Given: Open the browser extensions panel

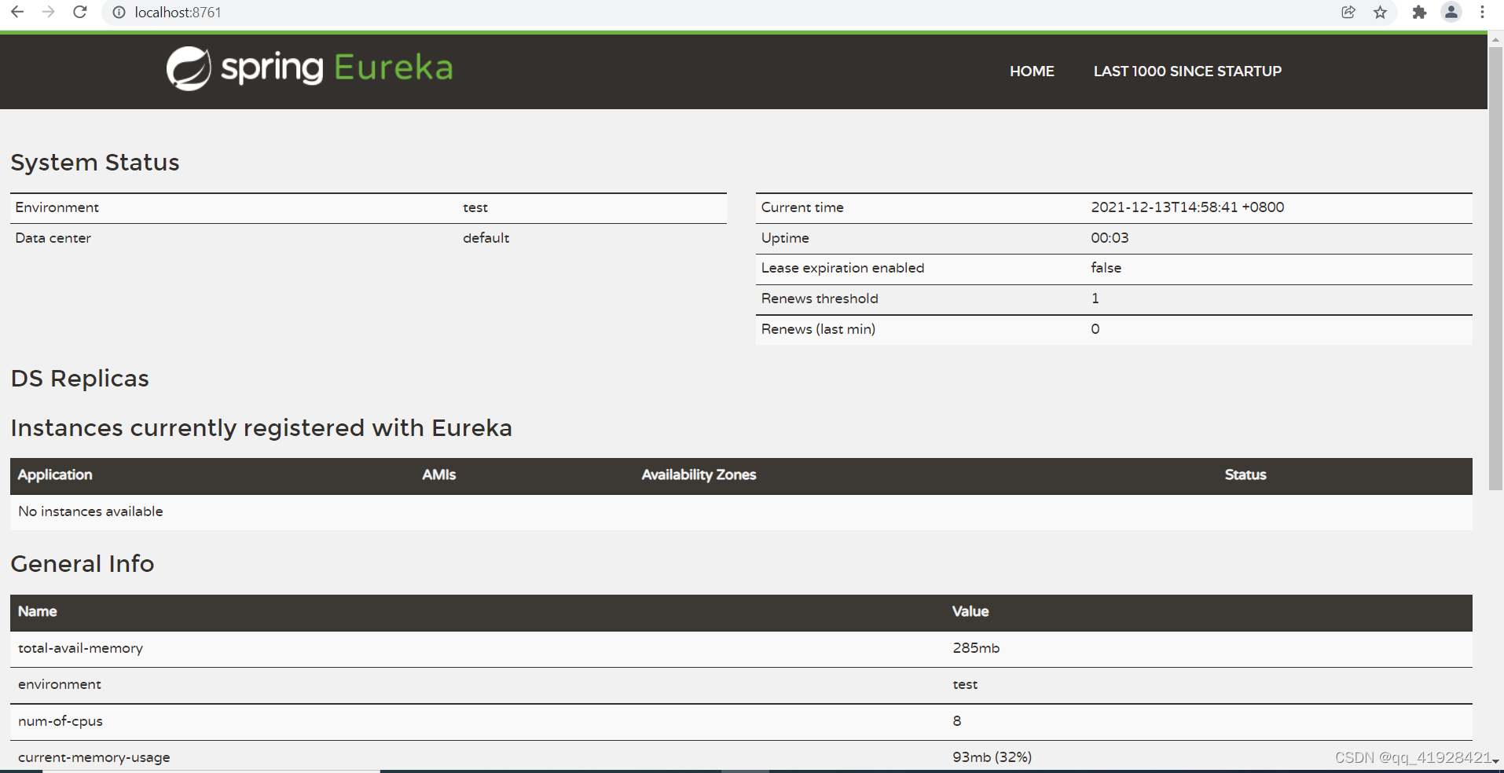Looking at the screenshot, I should click(1419, 12).
